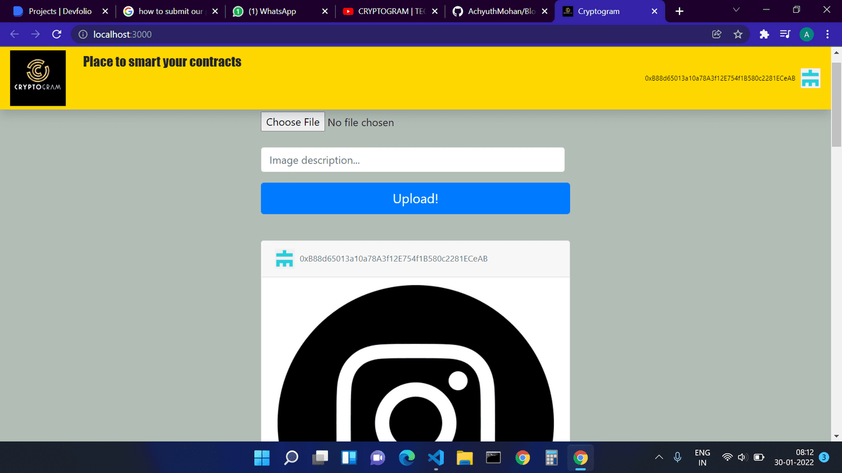This screenshot has height=473, width=842.
Task: Open the Chrome extensions puzzle icon
Action: pyautogui.click(x=764, y=34)
